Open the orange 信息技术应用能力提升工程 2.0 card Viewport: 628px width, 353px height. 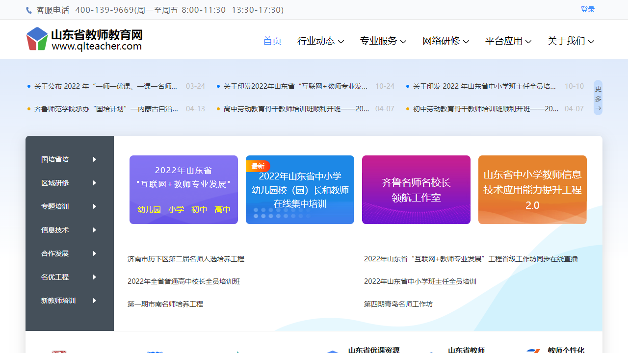pyautogui.click(x=532, y=190)
